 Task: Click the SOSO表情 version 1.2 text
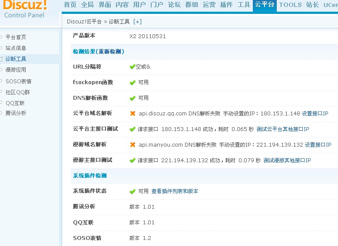[x=140, y=238]
